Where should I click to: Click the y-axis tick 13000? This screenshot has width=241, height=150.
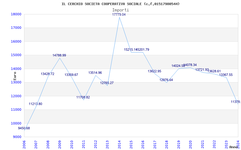click(x=16, y=82)
